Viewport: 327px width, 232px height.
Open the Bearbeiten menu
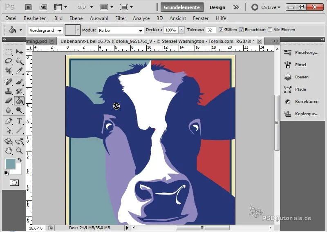point(35,18)
